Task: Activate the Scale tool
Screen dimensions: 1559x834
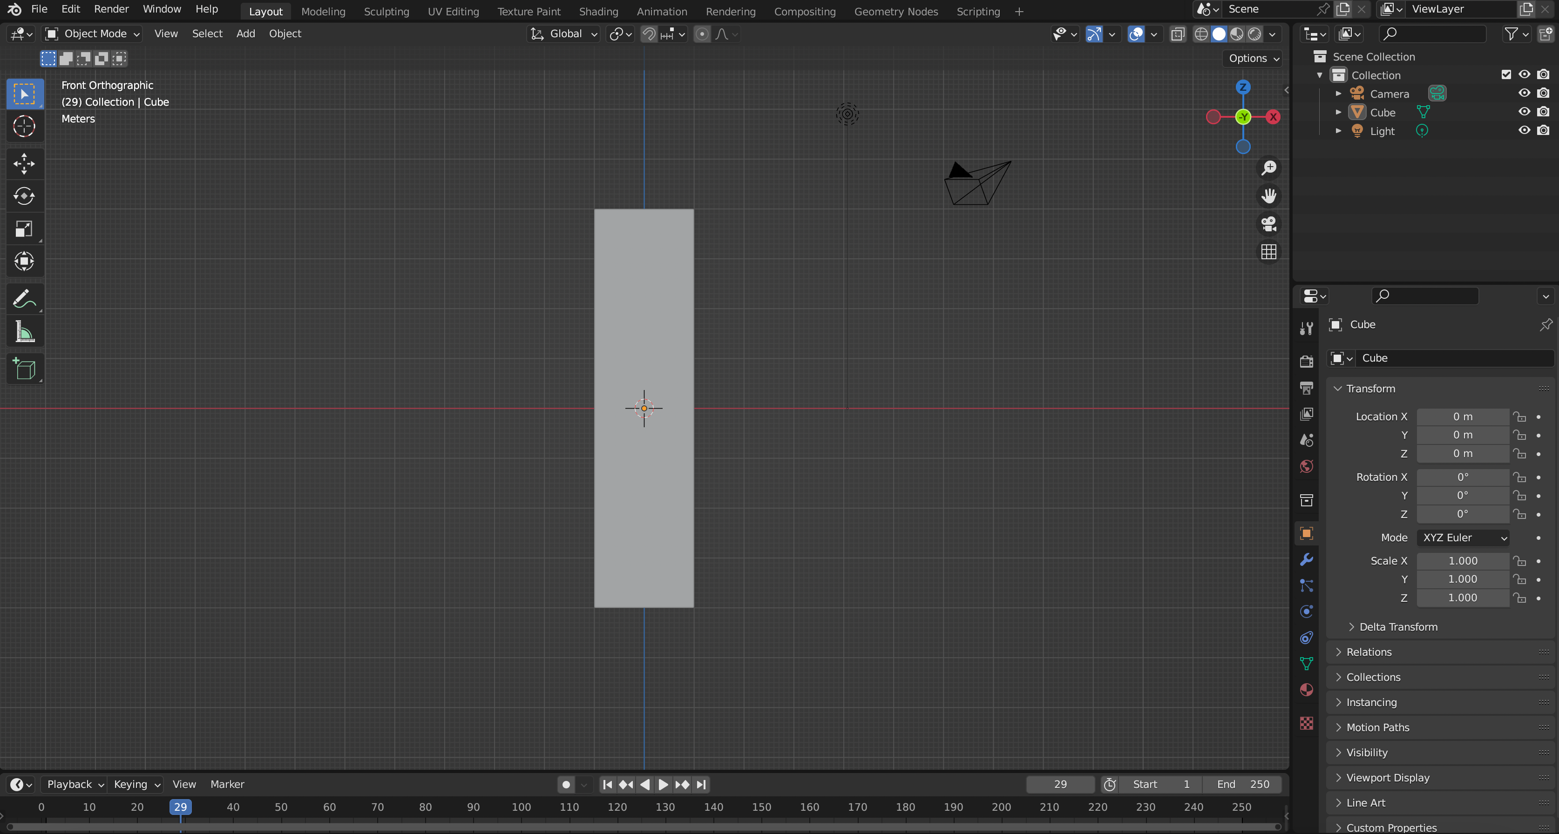Action: tap(24, 229)
